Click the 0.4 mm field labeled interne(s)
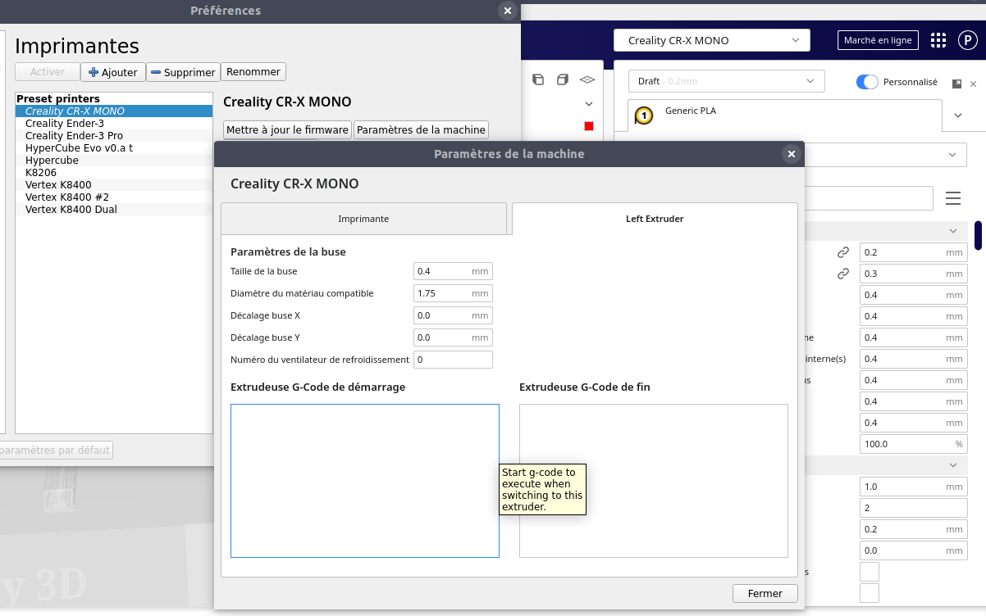 [x=913, y=359]
